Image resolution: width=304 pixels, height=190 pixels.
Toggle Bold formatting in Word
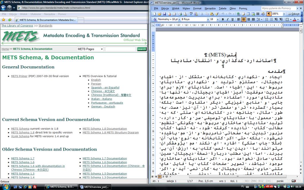coord(223,19)
